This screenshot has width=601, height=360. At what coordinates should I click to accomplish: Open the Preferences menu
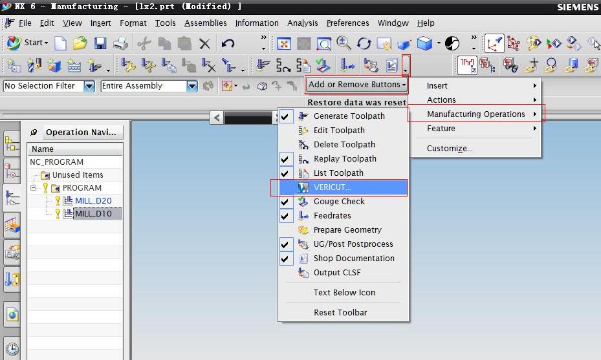[347, 23]
